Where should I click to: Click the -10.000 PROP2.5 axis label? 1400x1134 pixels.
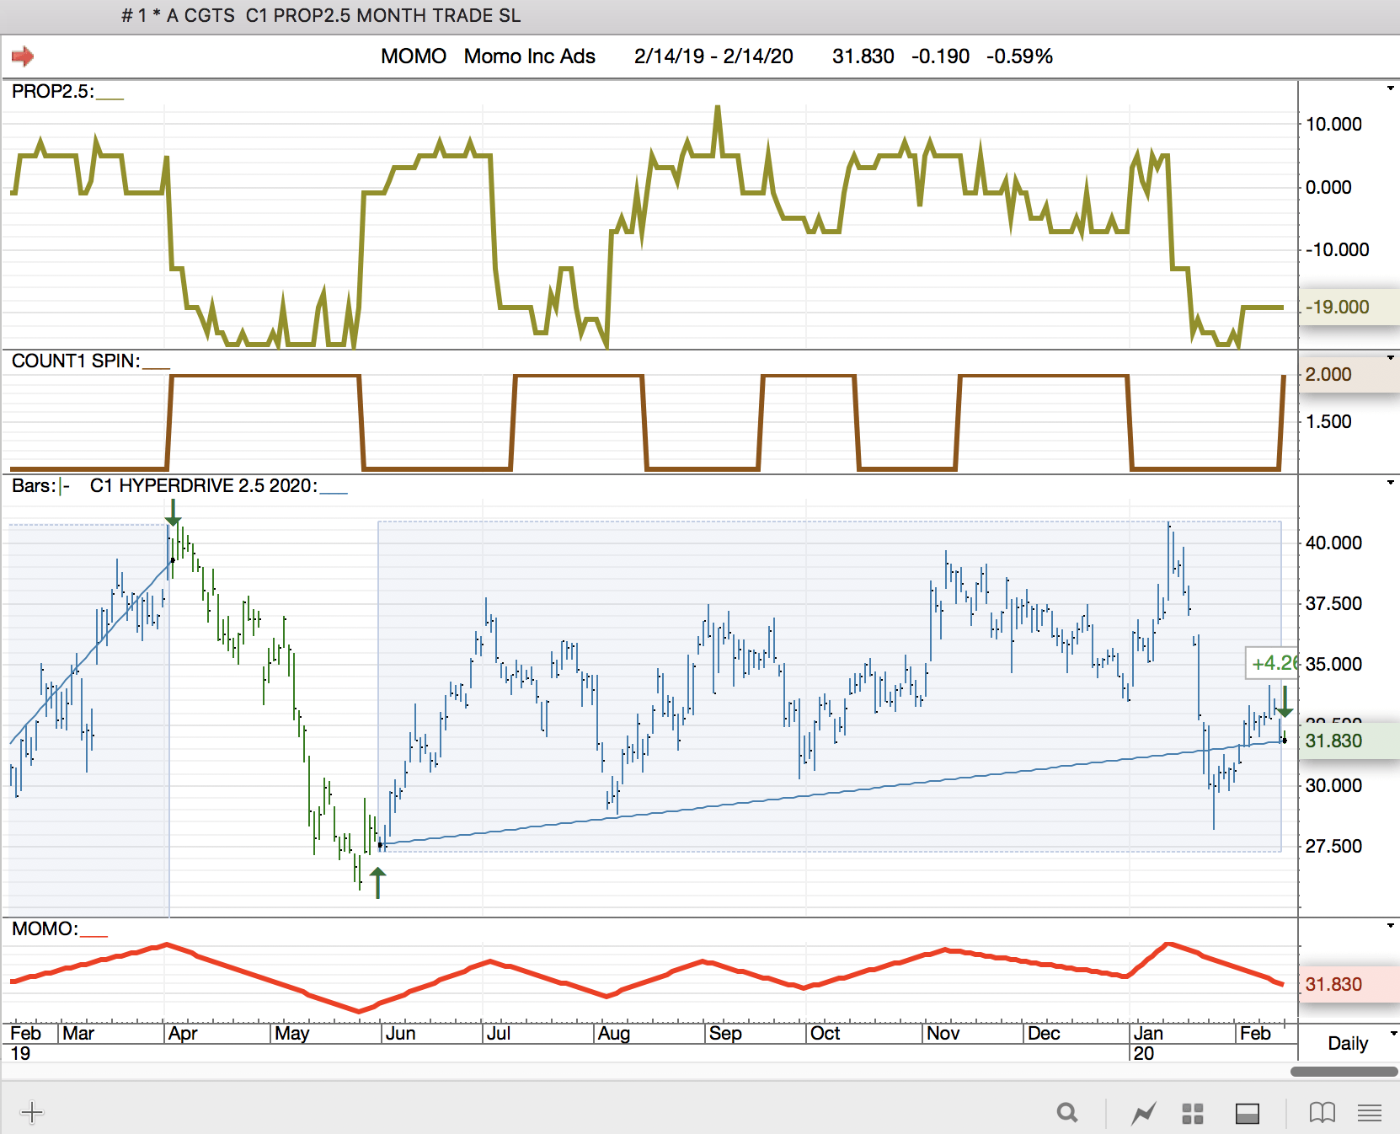pyautogui.click(x=1337, y=249)
